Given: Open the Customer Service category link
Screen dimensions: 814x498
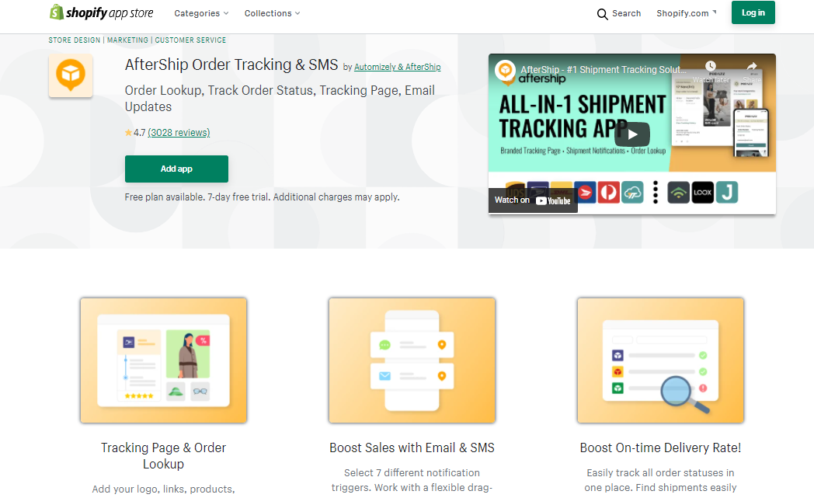Looking at the screenshot, I should 190,40.
